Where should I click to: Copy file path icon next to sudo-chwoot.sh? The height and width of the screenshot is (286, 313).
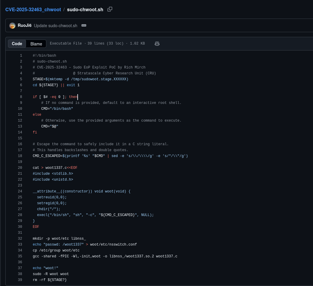coord(110,9)
